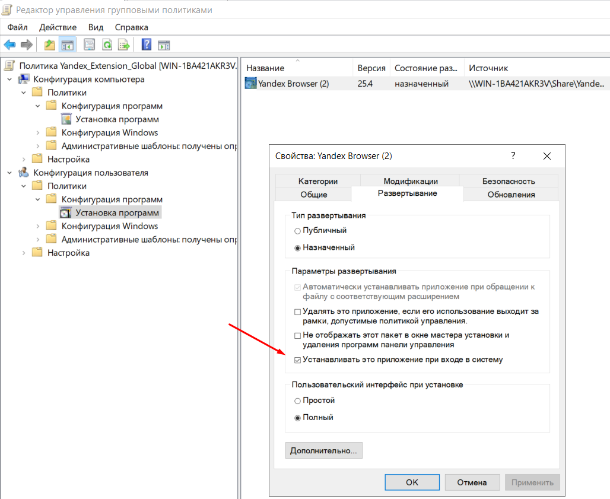Image resolution: width=610 pixels, height=499 pixels.
Task: Uncheck 'Устанавливать это приложение при входе в систему'
Action: click(298, 360)
